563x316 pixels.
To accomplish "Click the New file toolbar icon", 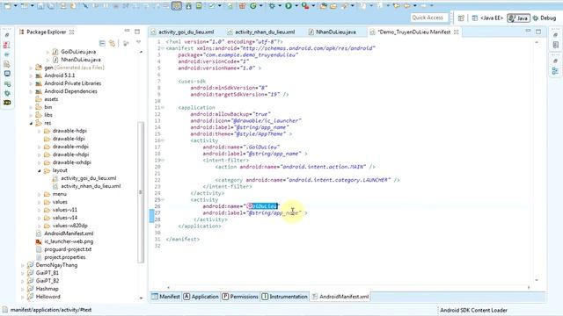I will (x=8, y=5).
